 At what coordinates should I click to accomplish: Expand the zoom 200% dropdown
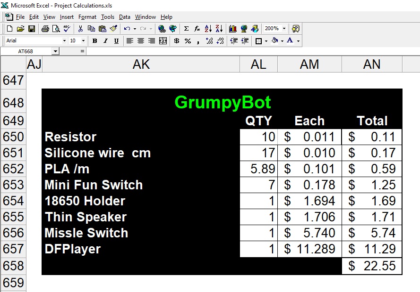click(x=284, y=29)
